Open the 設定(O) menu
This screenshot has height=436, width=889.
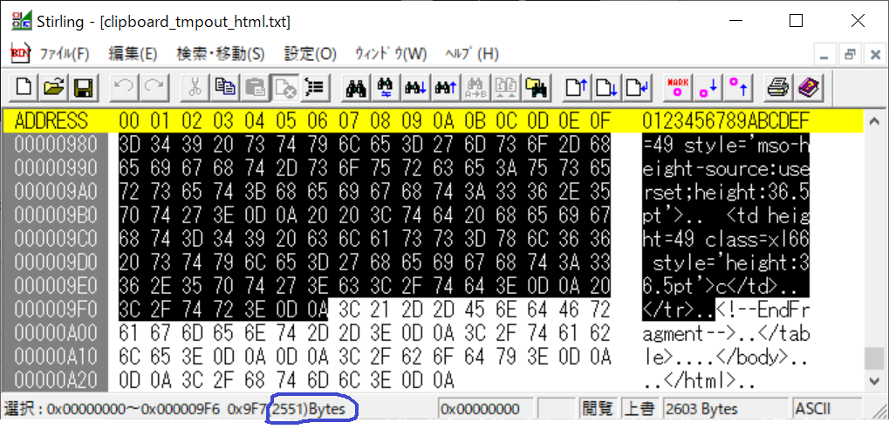pyautogui.click(x=310, y=54)
